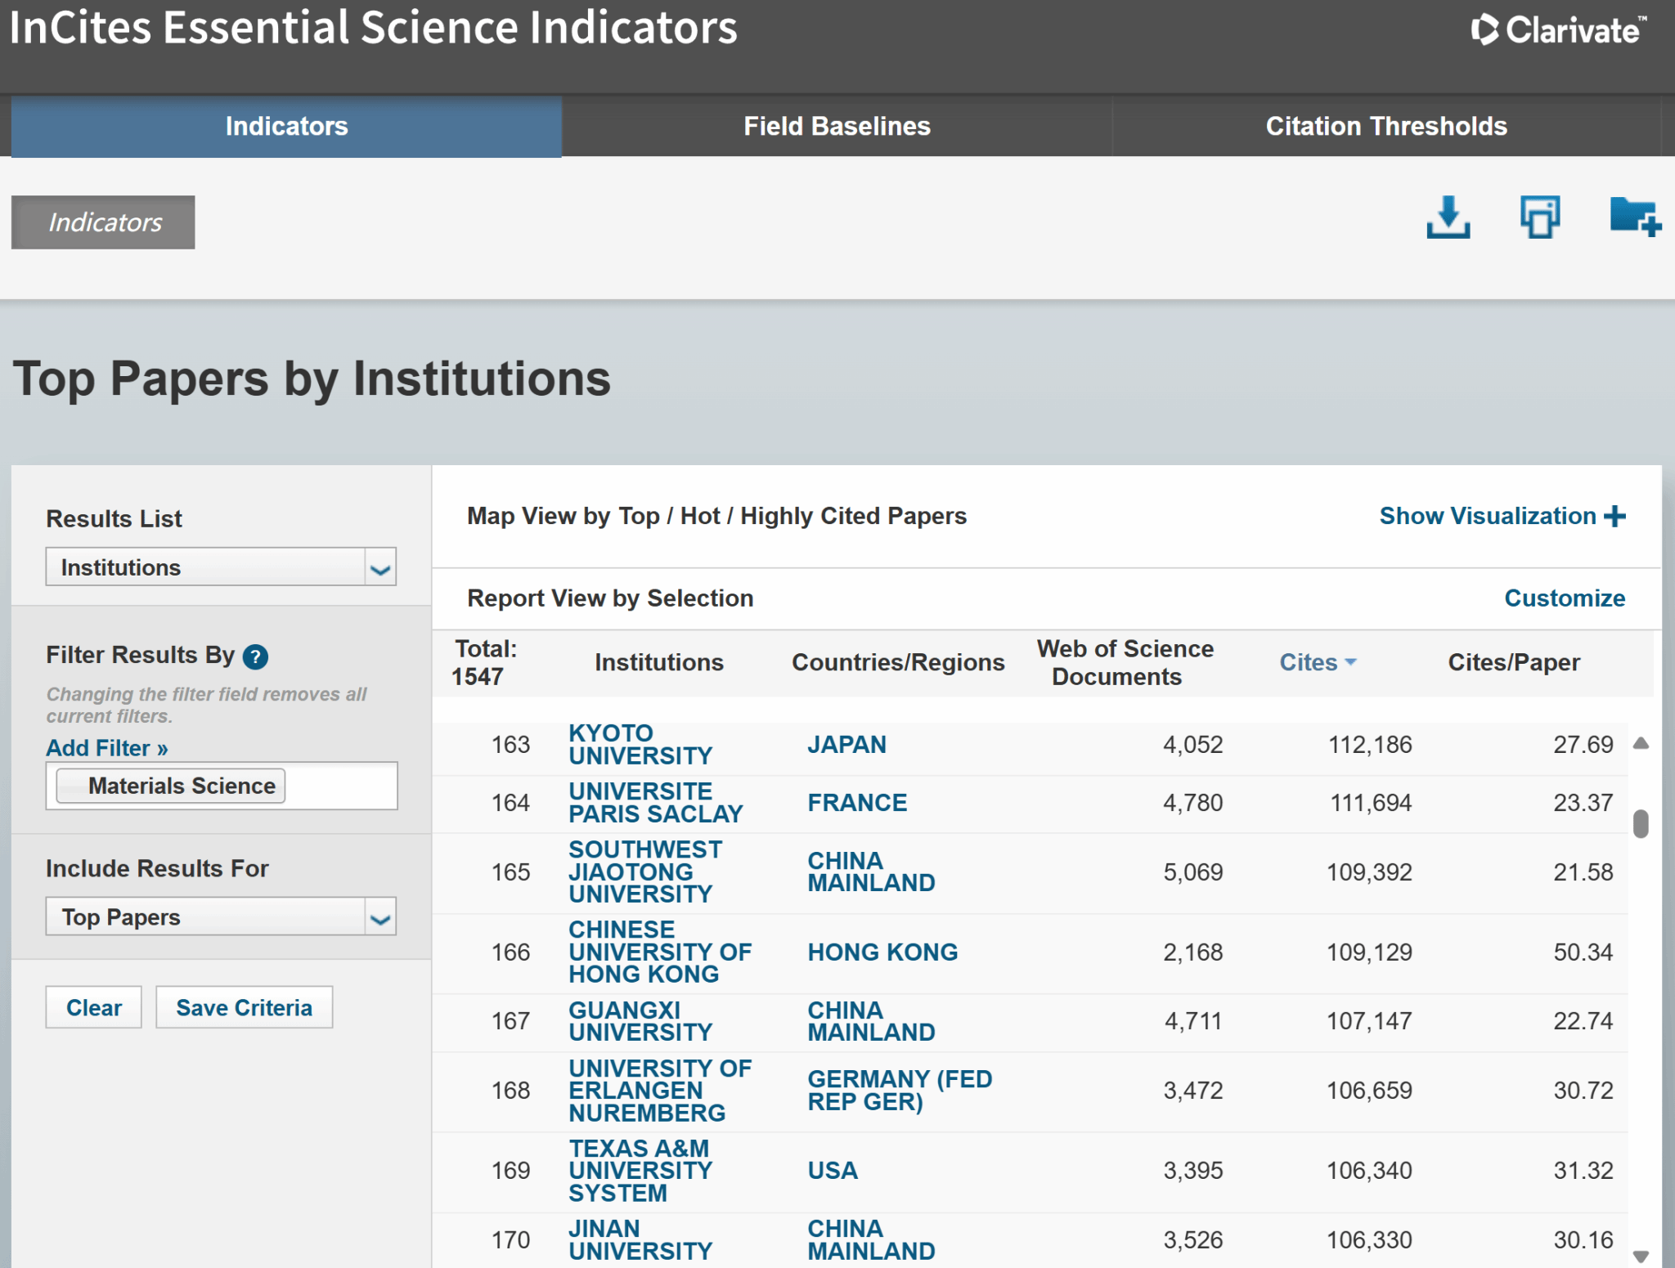Switch to the Citation Thresholds tab
Image resolution: width=1675 pixels, height=1268 pixels.
[1385, 126]
